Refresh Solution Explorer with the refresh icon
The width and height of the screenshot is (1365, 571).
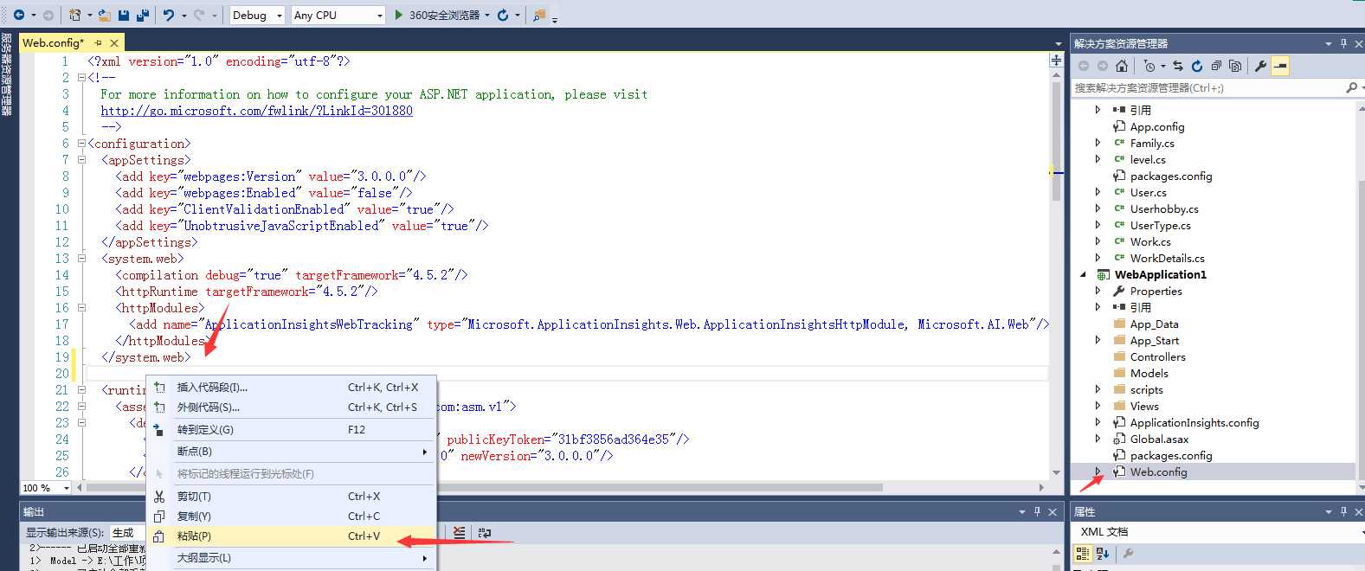pyautogui.click(x=1197, y=66)
